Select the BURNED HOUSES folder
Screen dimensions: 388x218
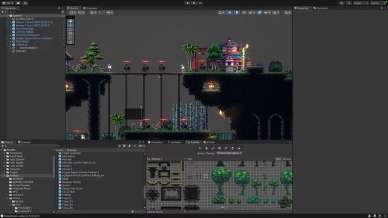(22, 182)
